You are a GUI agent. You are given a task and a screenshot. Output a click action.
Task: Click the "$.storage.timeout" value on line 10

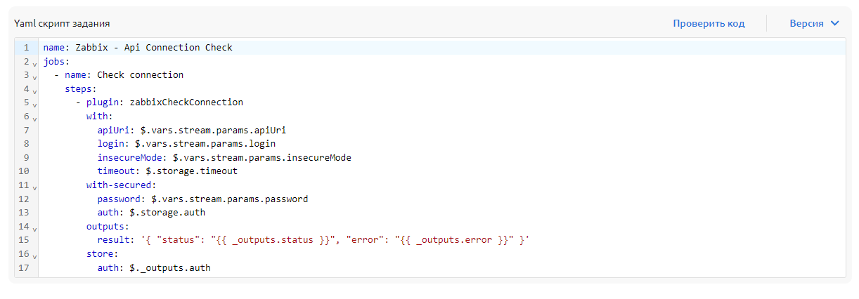191,171
